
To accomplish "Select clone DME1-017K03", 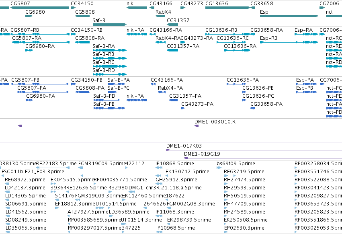I will (x=254, y=150).
